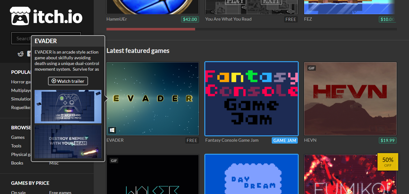409x194 pixels.
Task: Click the $19.99 price tag for HEVN
Action: pyautogui.click(x=387, y=140)
